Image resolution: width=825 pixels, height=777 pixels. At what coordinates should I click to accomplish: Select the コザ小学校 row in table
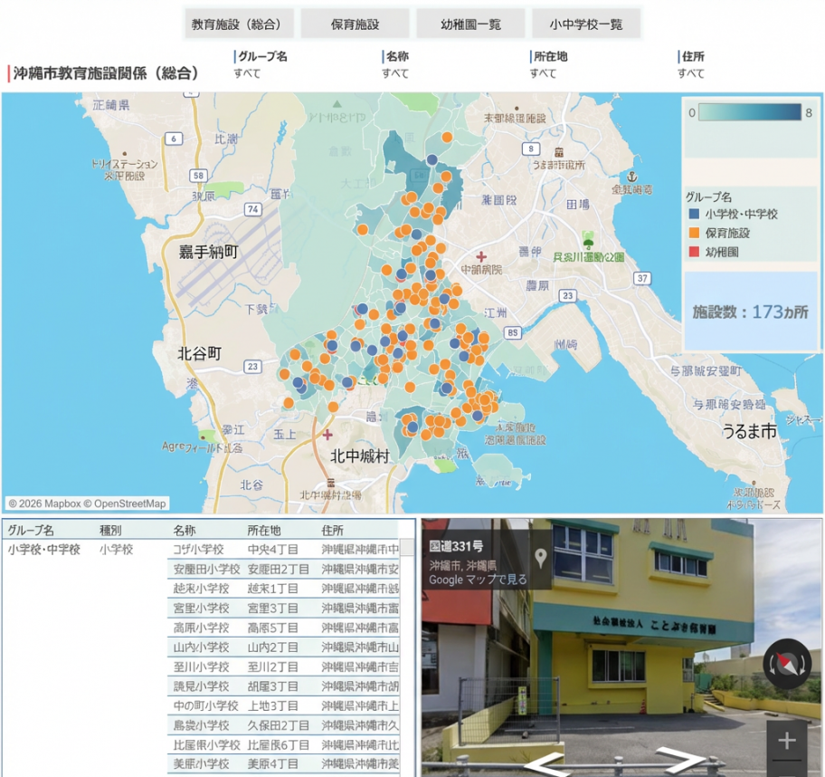tap(198, 550)
